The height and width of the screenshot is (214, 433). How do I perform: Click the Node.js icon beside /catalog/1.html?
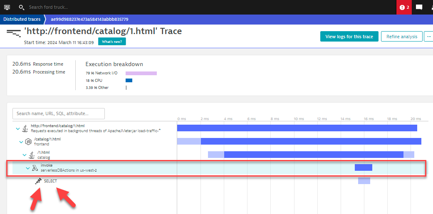[x=28, y=142]
